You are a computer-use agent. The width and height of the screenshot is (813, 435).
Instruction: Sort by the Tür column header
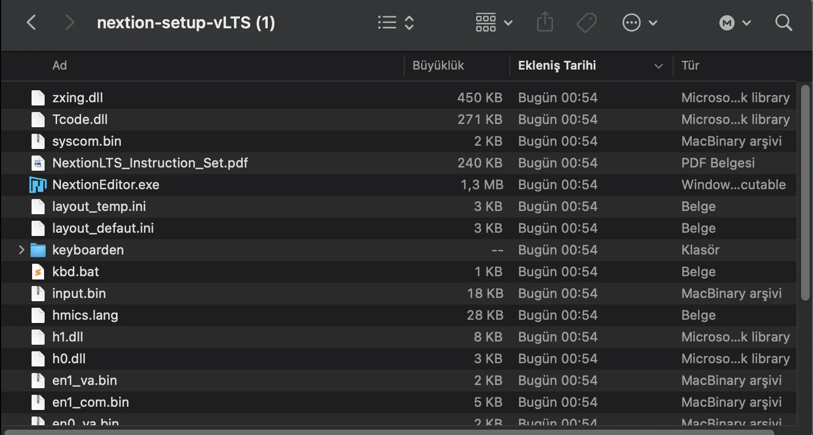tap(690, 66)
